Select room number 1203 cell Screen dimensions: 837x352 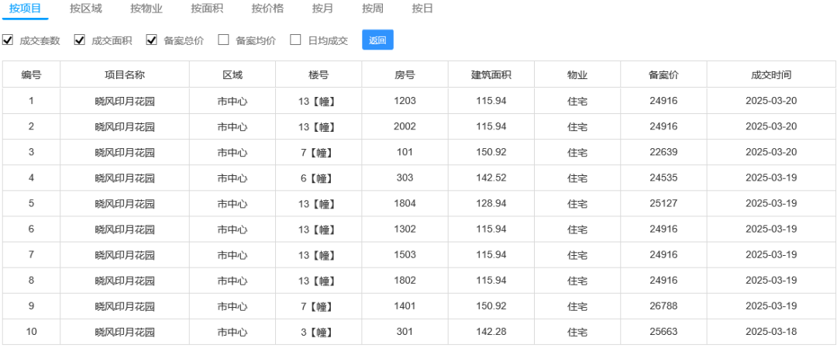tap(405, 101)
